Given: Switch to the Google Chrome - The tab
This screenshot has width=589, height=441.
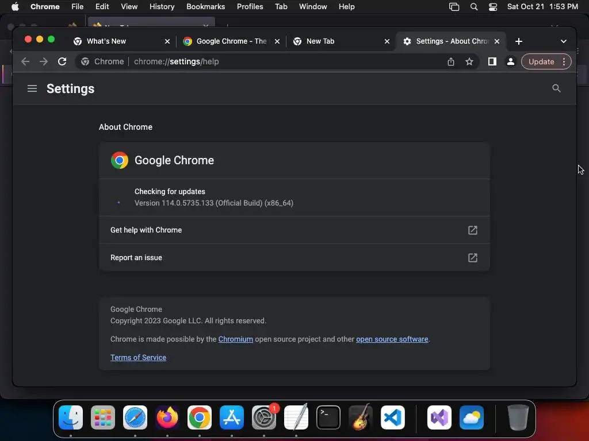Looking at the screenshot, I should 230,41.
